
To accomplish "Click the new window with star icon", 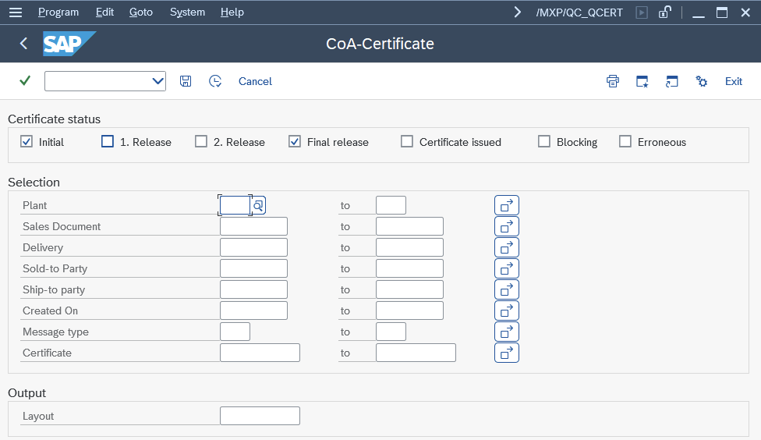I will 642,81.
